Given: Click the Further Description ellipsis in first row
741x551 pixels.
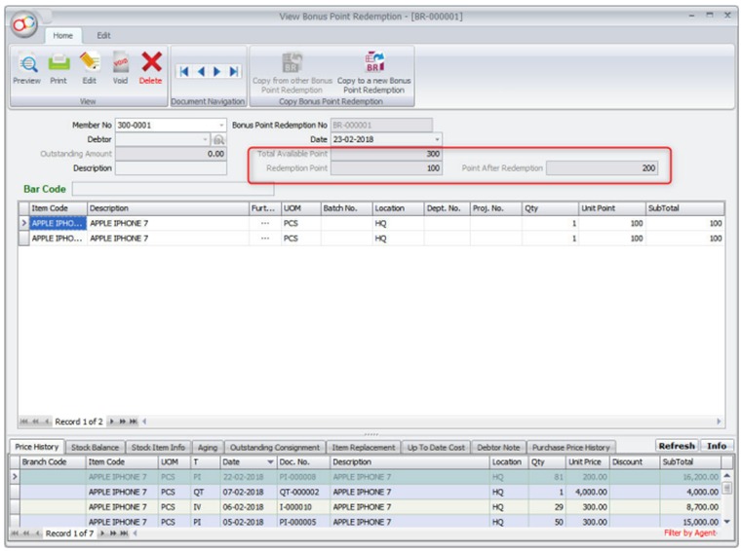Looking at the screenshot, I should (264, 223).
